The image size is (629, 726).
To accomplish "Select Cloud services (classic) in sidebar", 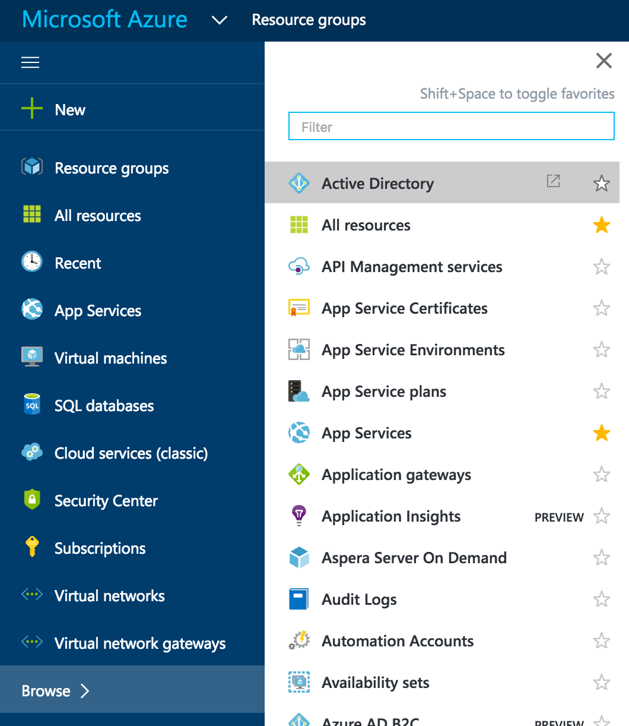I will (x=131, y=453).
